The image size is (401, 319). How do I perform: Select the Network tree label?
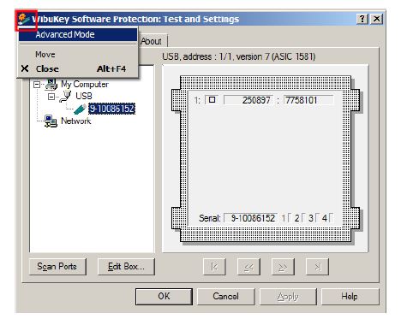pos(76,121)
